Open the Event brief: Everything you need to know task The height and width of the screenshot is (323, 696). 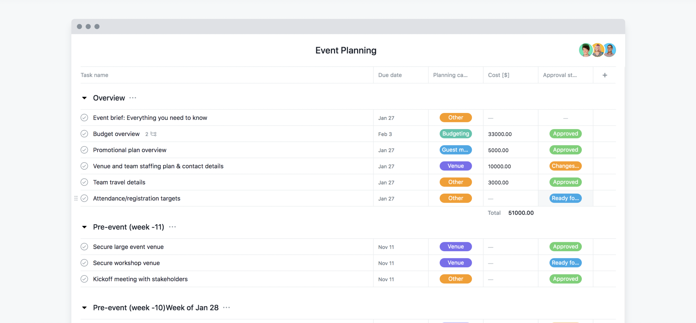click(x=150, y=118)
